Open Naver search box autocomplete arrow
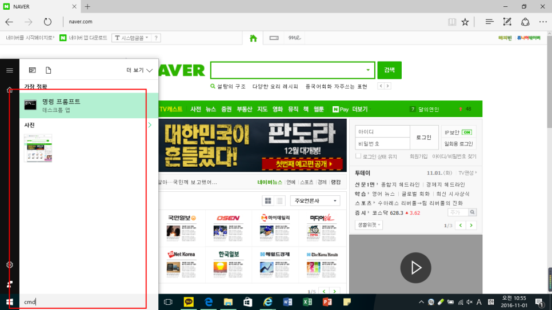This screenshot has height=310, width=552. click(368, 70)
